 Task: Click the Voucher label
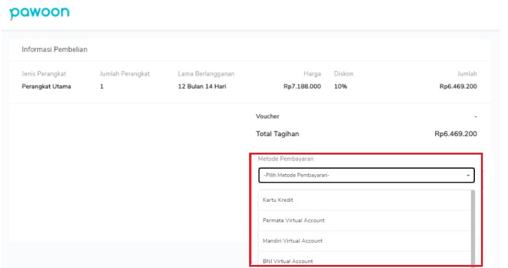tap(267, 116)
